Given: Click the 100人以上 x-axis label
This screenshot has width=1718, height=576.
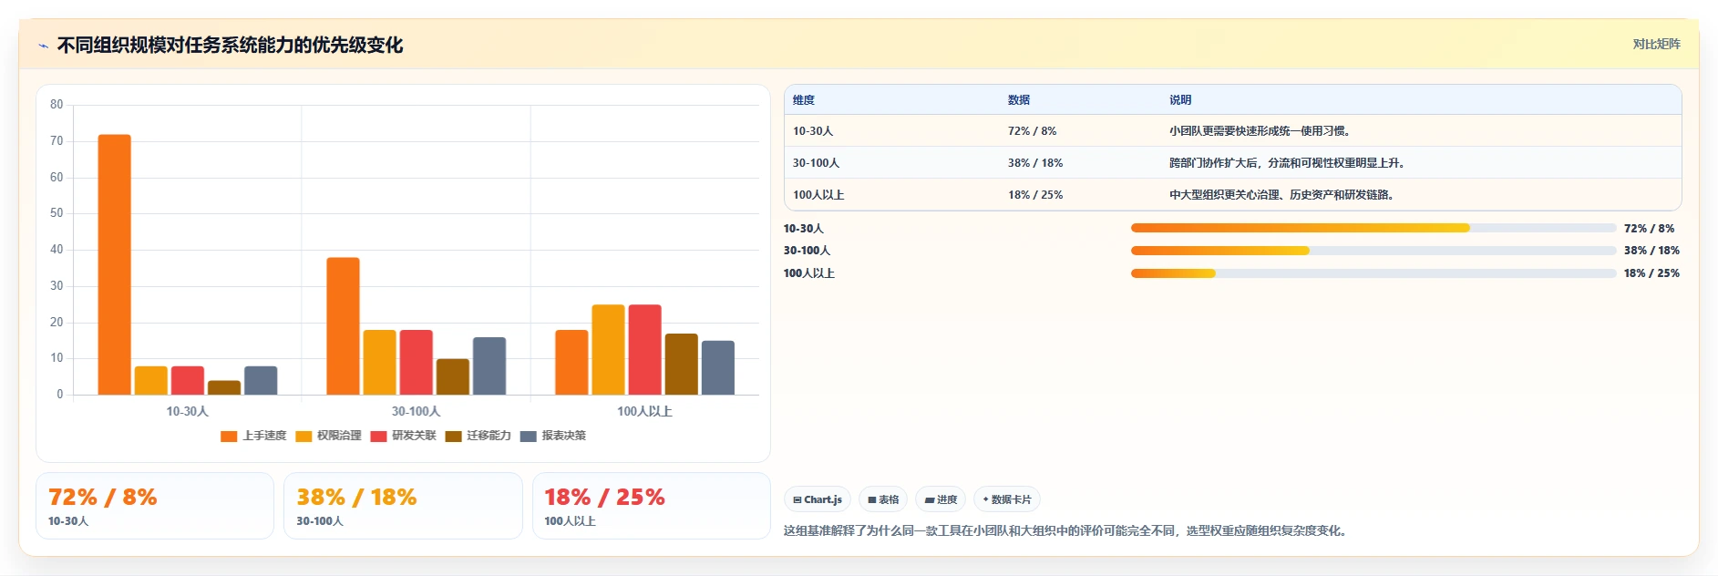Looking at the screenshot, I should pyautogui.click(x=645, y=411).
